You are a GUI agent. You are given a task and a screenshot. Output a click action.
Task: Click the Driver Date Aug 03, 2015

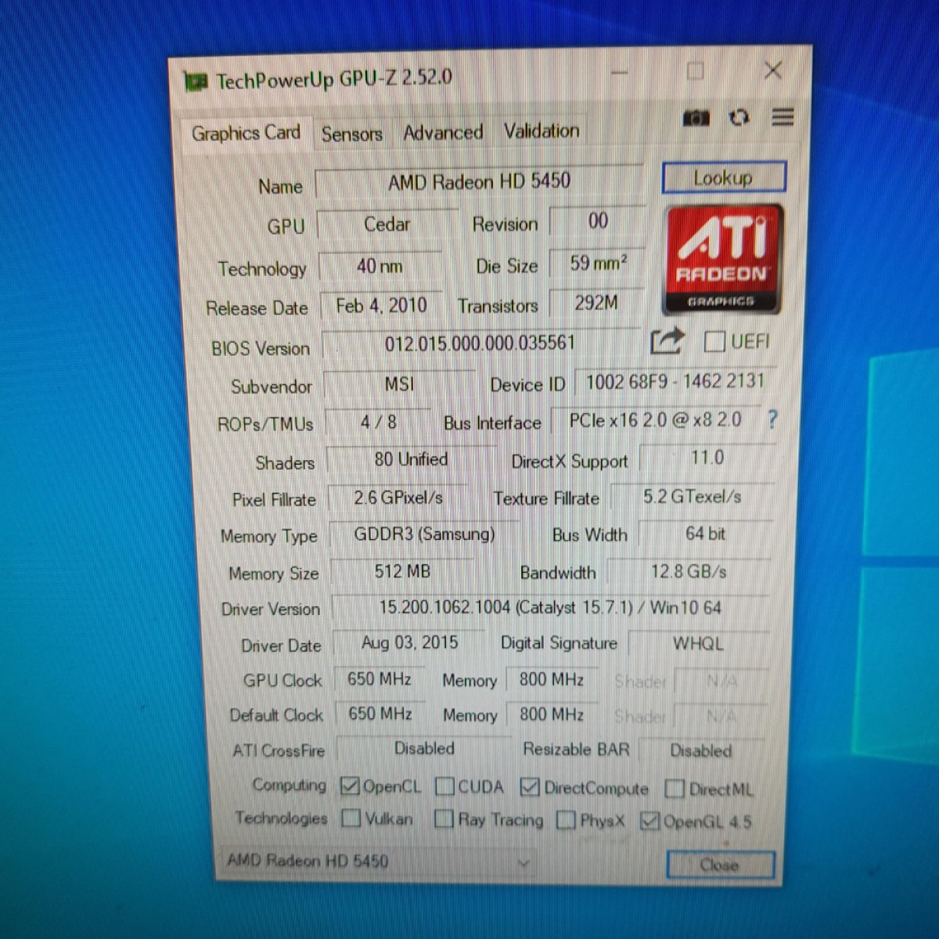[x=409, y=643]
